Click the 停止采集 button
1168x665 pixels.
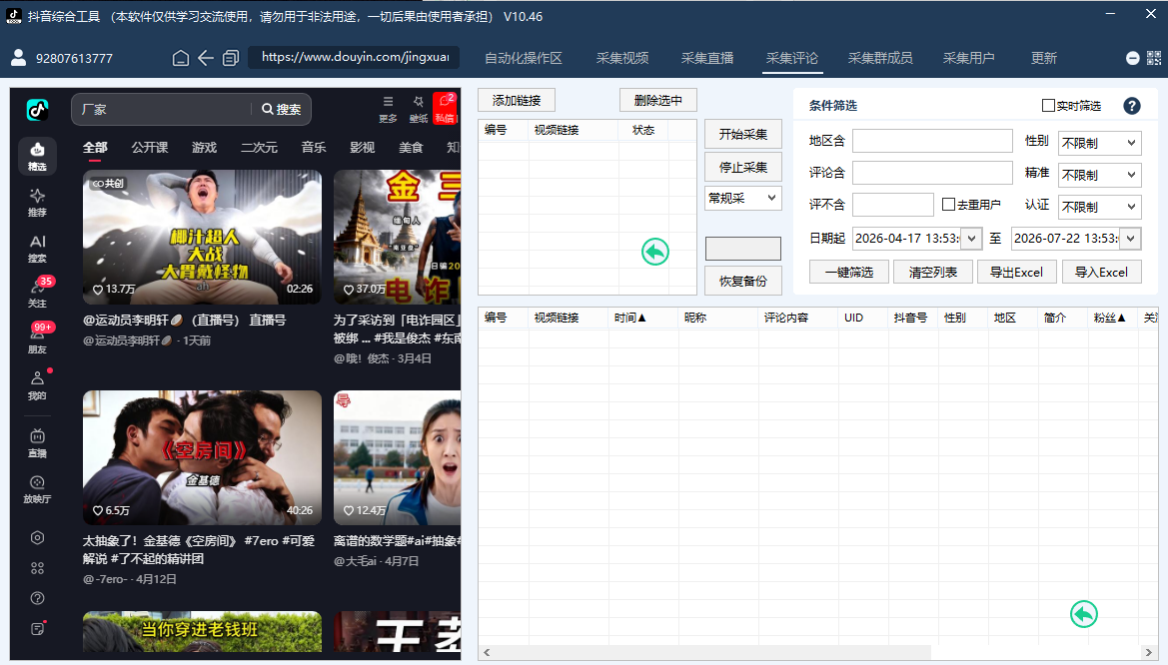tap(742, 168)
